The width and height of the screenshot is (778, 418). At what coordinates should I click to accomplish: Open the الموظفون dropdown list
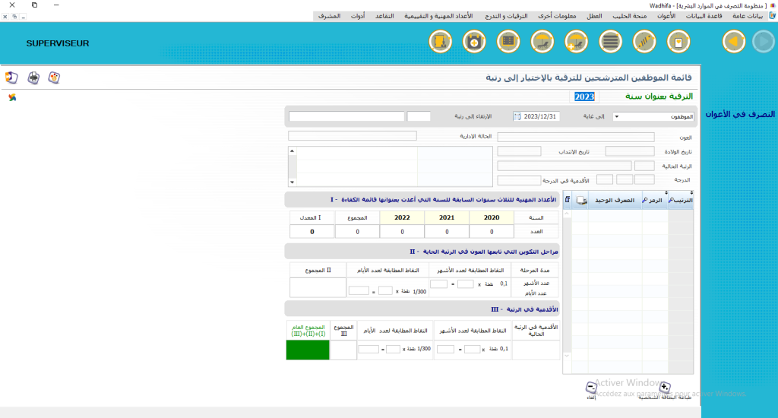(x=616, y=117)
